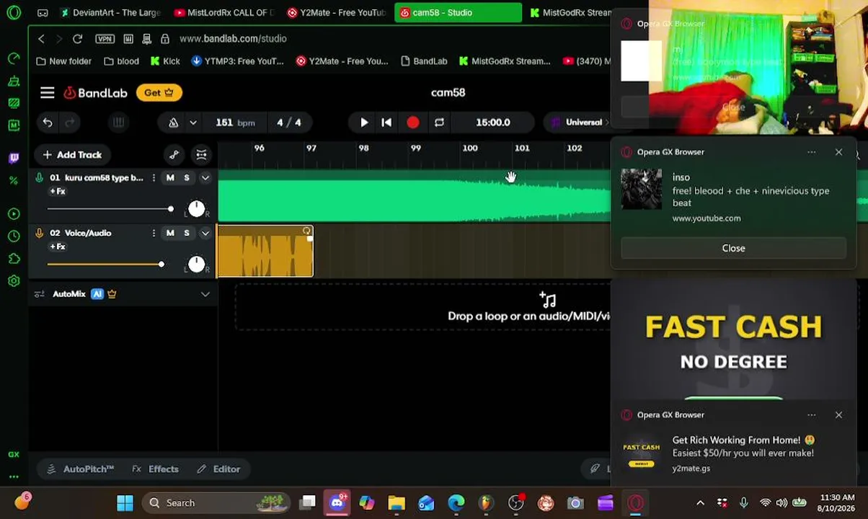
Task: Open the New folder bookmarks folder
Action: (x=63, y=61)
